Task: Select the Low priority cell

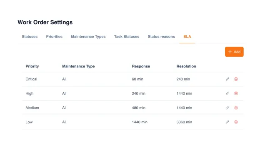Action: (29, 122)
